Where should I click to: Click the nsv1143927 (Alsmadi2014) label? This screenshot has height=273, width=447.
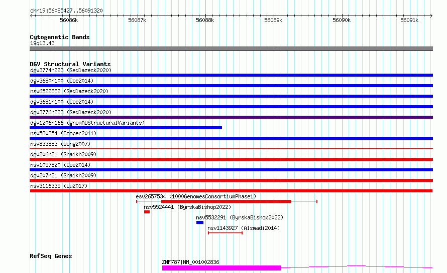point(244,228)
